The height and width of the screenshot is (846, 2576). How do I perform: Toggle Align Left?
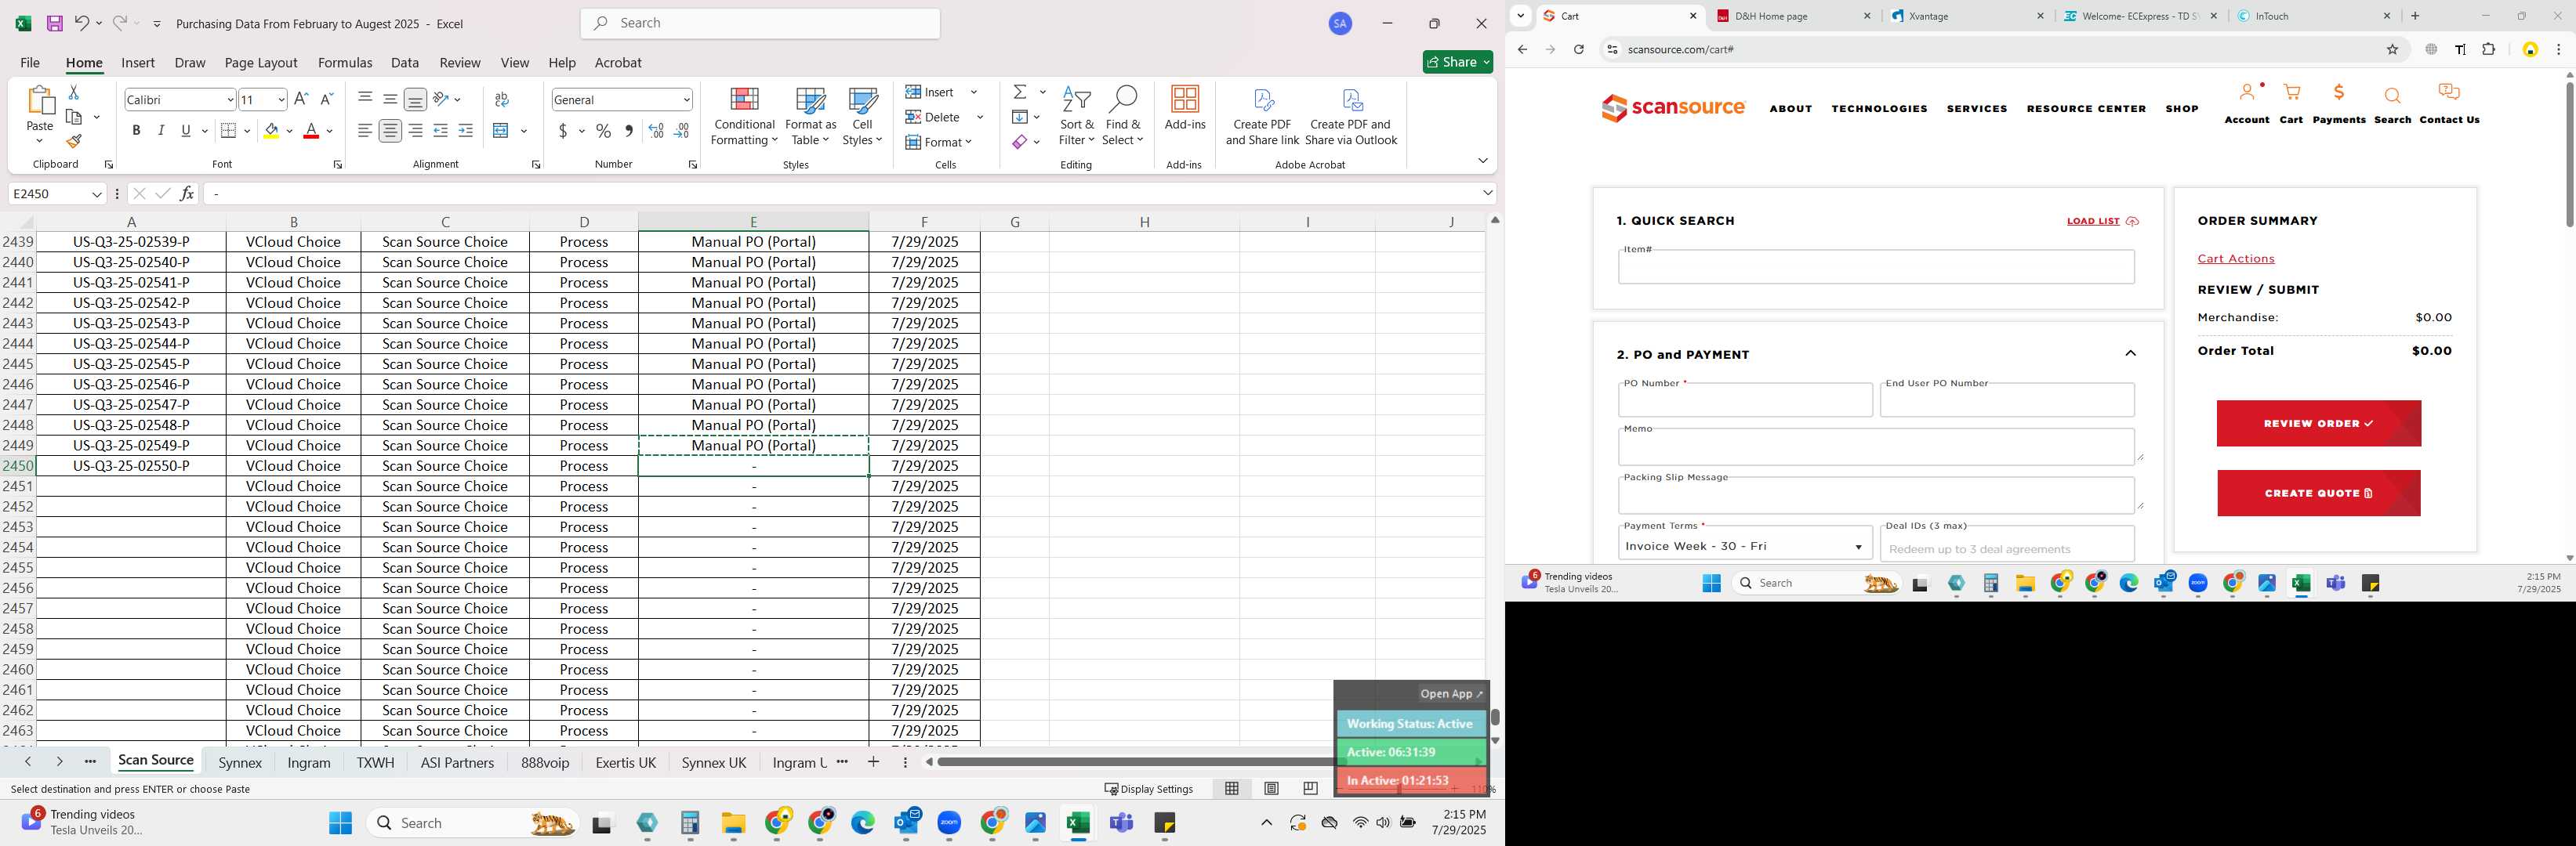pos(365,131)
